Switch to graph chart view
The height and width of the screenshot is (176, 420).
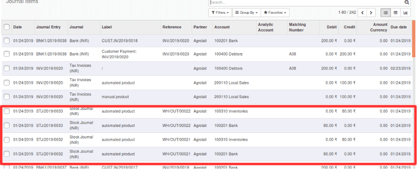(405, 12)
